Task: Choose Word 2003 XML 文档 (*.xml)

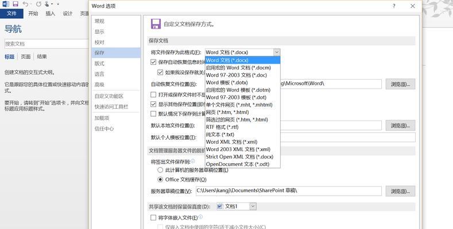Action: click(243, 149)
